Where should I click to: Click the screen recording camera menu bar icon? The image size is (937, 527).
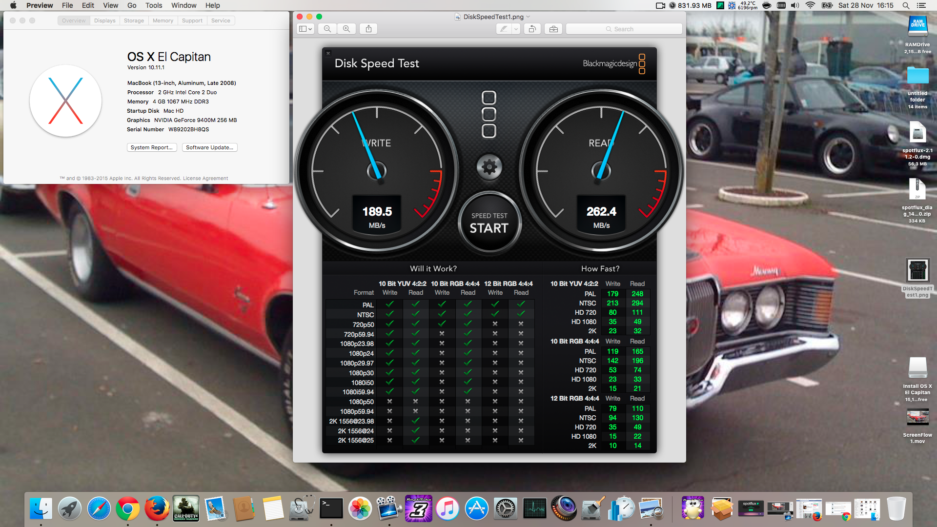coord(660,5)
